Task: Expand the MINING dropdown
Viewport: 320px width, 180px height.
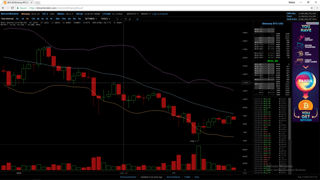Action: (x=145, y=14)
